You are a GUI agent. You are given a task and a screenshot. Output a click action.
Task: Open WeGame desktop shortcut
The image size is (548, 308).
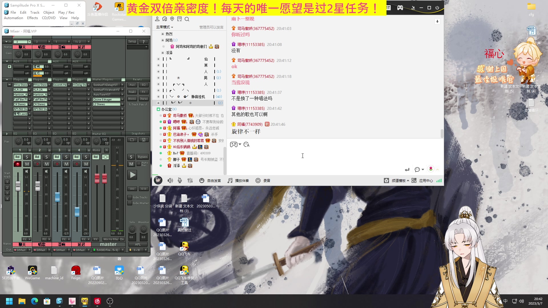[x=33, y=273]
